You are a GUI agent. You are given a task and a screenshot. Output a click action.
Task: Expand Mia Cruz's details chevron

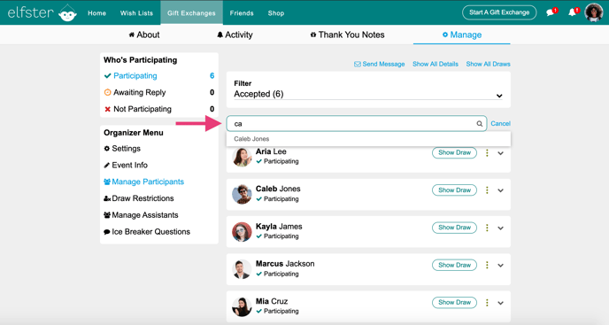point(501,303)
